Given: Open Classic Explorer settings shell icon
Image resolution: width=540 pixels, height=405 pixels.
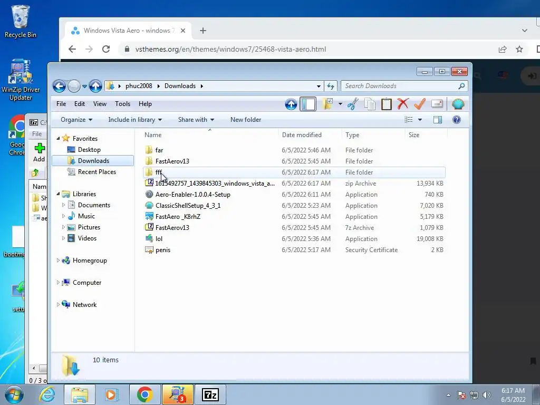Looking at the screenshot, I should click(458, 104).
